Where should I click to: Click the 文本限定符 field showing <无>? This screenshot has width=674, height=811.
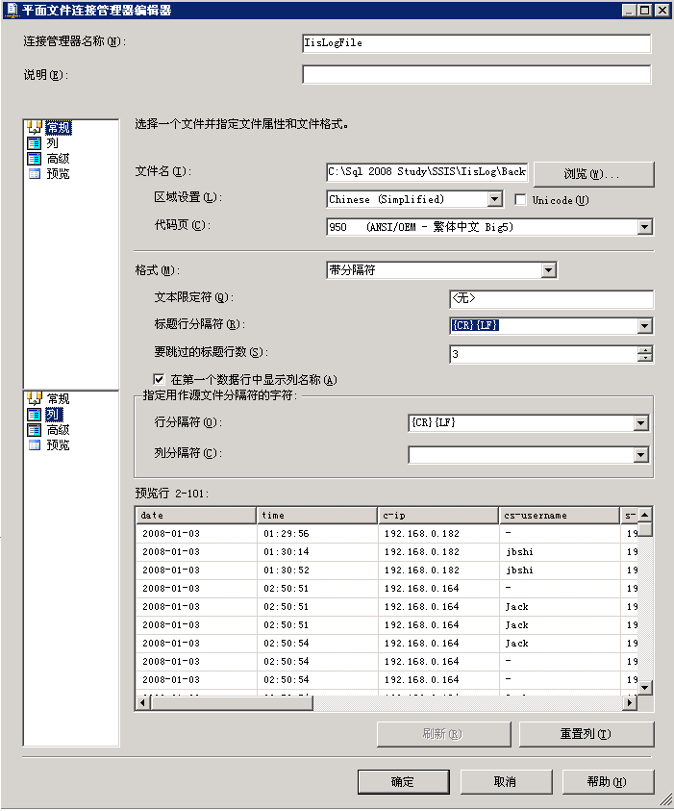click(551, 298)
